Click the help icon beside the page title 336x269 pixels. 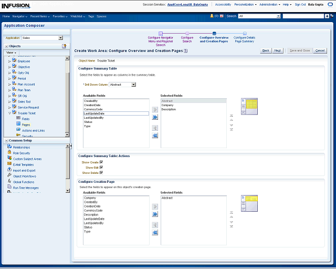click(x=186, y=51)
